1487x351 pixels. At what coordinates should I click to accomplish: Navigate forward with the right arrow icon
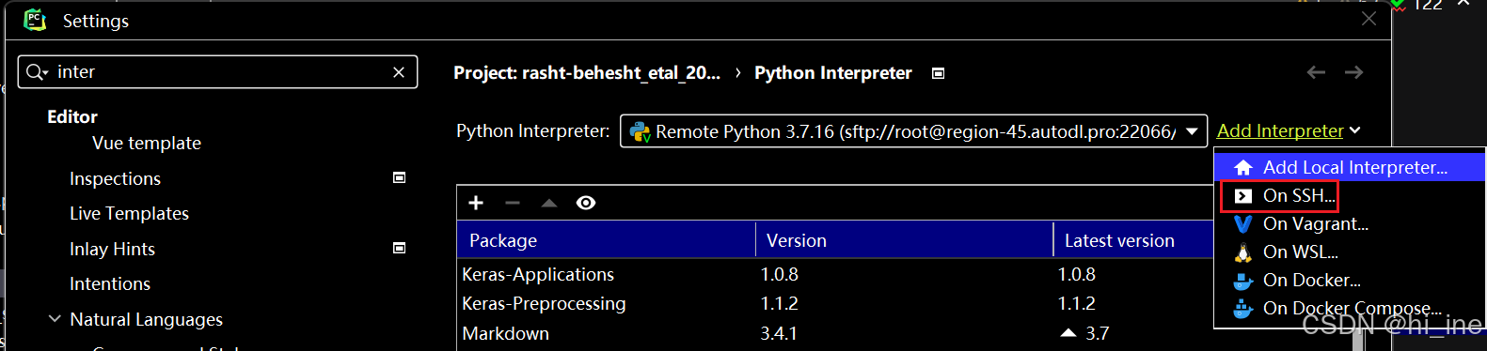(x=1353, y=72)
